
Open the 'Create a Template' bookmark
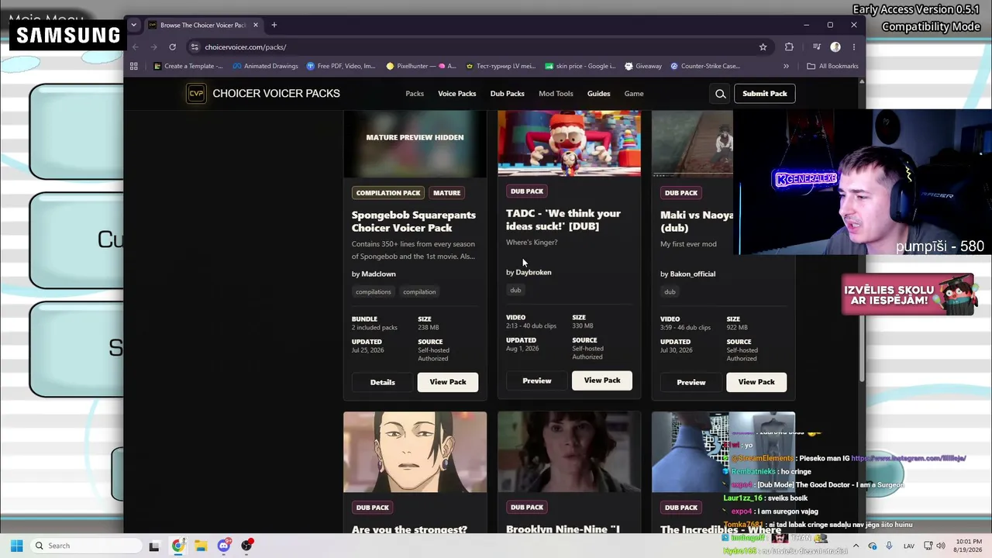(x=188, y=66)
